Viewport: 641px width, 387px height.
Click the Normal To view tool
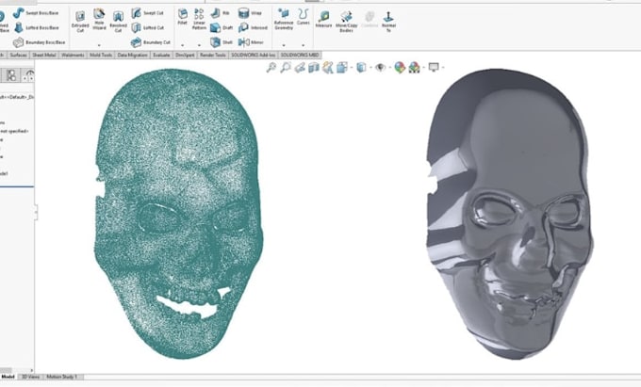pyautogui.click(x=388, y=22)
